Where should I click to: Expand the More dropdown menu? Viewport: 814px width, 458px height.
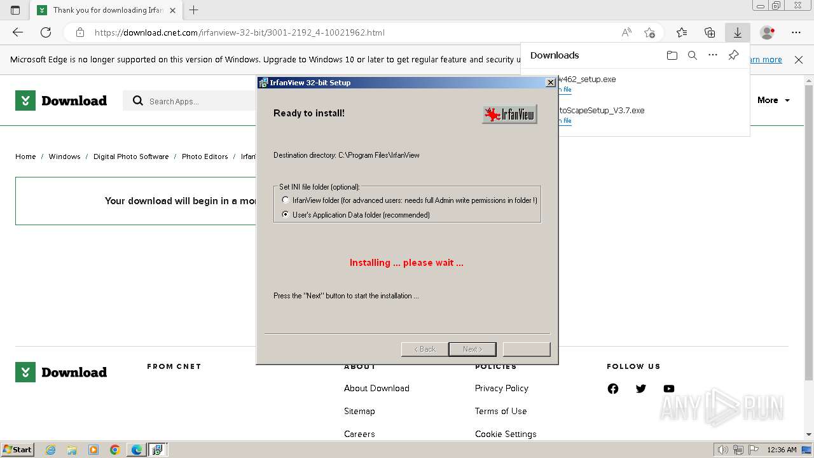(773, 100)
